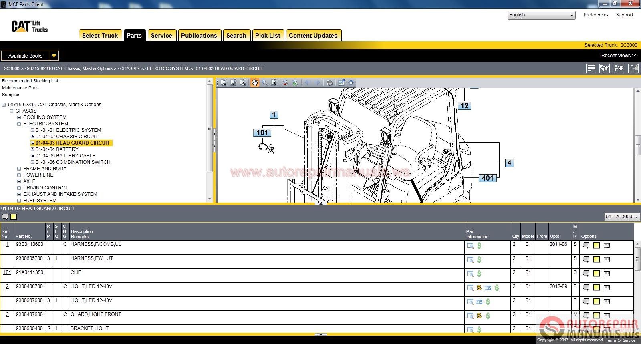
Task: Click the third layout icon in image toolbar
Action: click(243, 82)
